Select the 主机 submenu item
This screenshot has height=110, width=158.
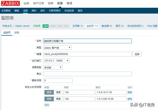[x=25, y=10]
